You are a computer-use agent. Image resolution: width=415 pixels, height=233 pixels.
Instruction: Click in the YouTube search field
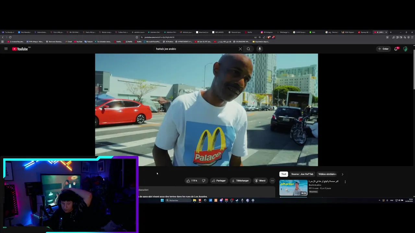pyautogui.click(x=196, y=49)
